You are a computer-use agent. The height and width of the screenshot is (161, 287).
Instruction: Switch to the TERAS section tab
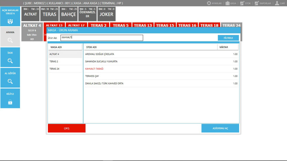pos(49,14)
